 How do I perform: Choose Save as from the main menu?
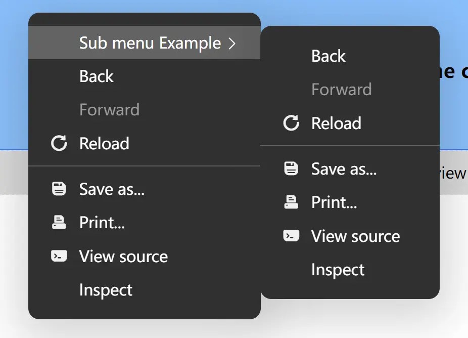112,189
